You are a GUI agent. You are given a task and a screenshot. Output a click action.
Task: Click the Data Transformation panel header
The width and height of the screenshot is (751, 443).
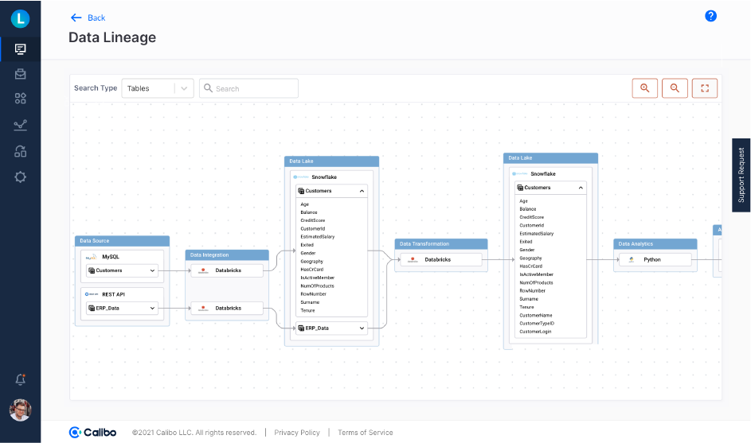click(441, 244)
